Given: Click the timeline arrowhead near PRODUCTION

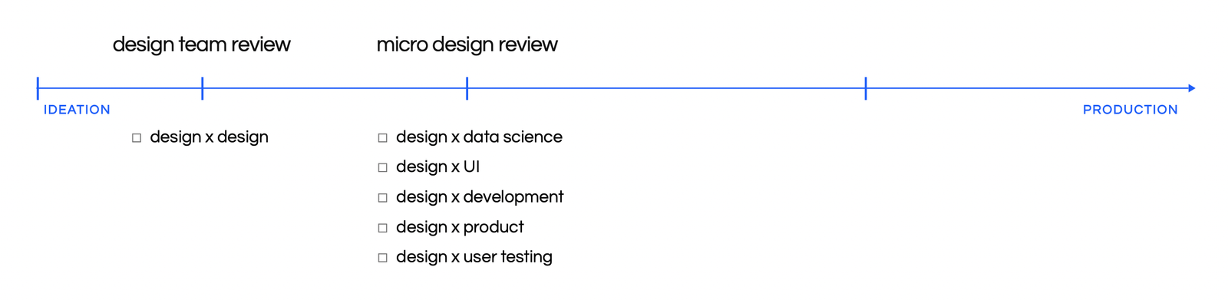Looking at the screenshot, I should 1192,88.
